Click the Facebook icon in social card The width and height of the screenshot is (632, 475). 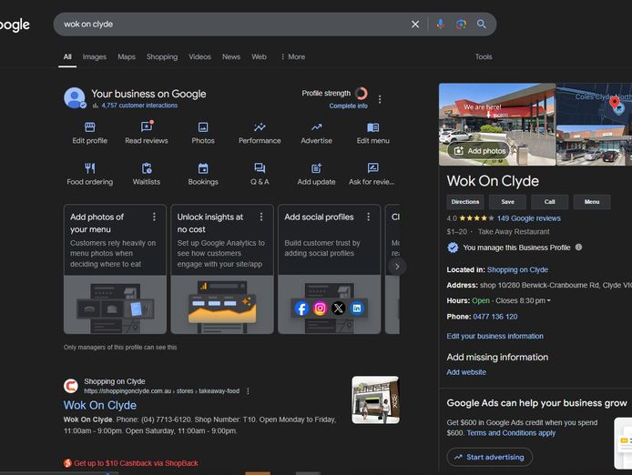(x=301, y=308)
